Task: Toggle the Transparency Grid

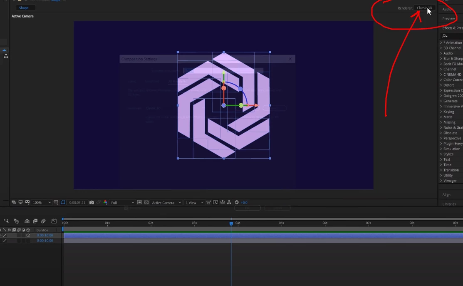Action: pos(146,202)
